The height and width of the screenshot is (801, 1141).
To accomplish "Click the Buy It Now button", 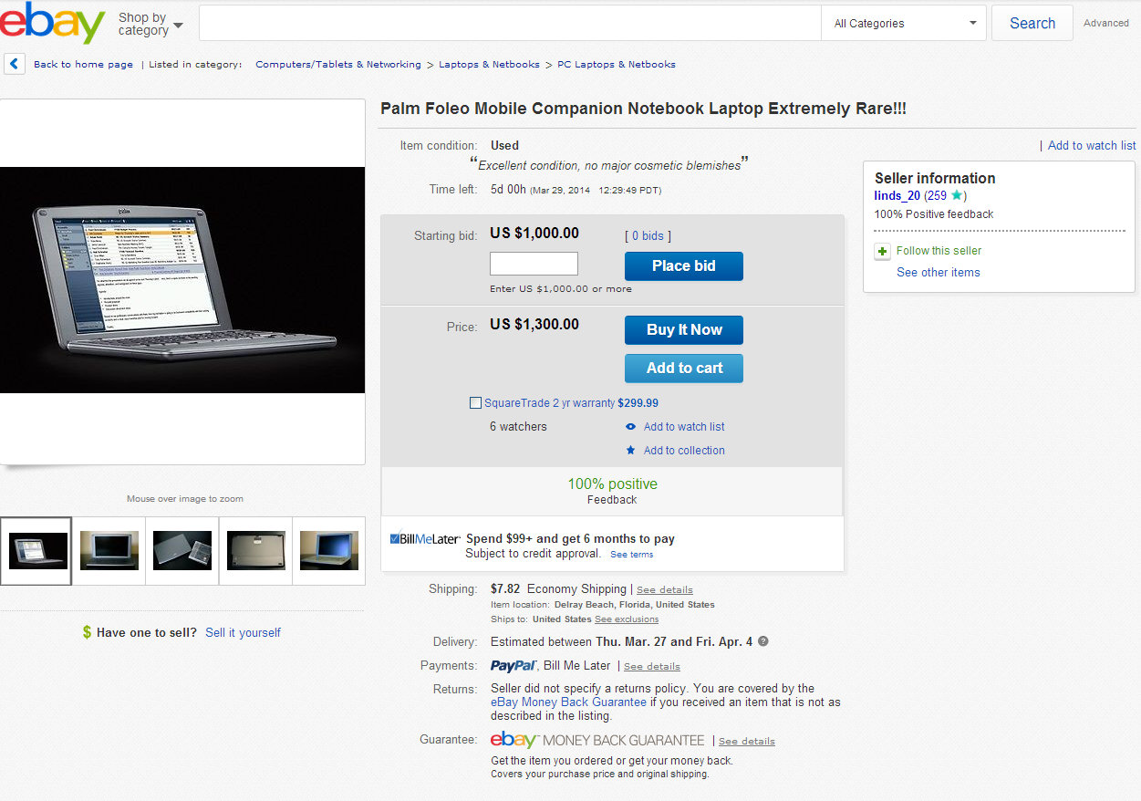I will click(x=684, y=330).
